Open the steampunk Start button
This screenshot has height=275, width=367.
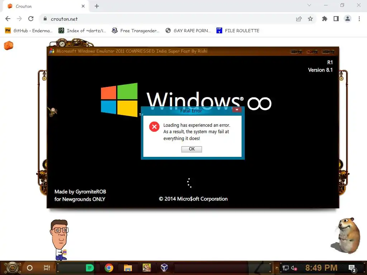[x=13, y=268]
